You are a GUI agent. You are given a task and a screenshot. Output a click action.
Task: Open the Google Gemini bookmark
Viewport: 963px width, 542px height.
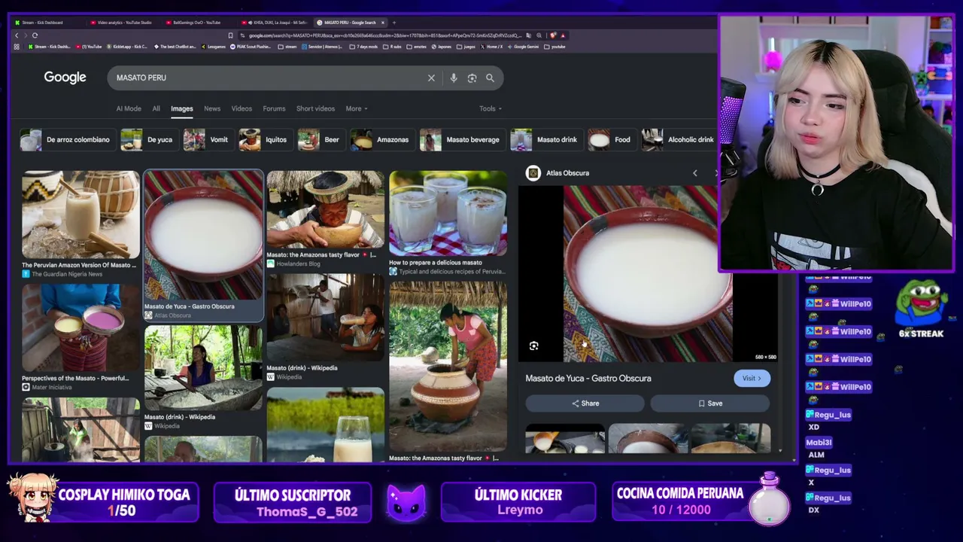pyautogui.click(x=523, y=47)
